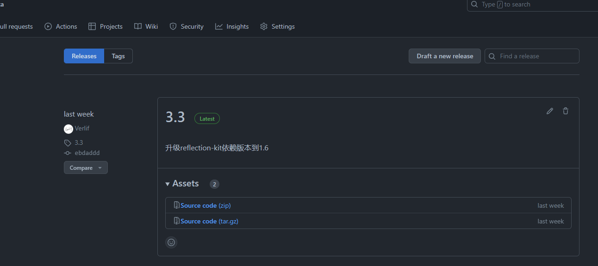
Task: Select the Releases tab
Action: point(84,56)
